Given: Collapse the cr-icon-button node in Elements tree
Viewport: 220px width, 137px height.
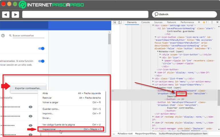Looking at the screenshot, I should click(x=155, y=37).
